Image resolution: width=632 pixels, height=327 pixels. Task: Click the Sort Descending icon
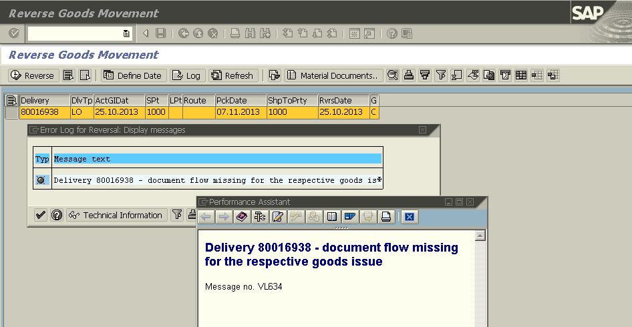tap(425, 75)
